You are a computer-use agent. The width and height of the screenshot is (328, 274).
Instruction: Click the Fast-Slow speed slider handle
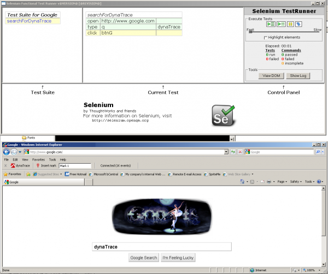[250, 32]
